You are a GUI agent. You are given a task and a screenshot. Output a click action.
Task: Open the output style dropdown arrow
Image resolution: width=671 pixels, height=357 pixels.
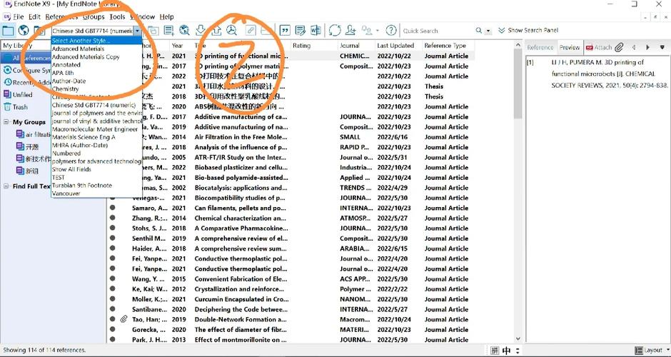137,31
